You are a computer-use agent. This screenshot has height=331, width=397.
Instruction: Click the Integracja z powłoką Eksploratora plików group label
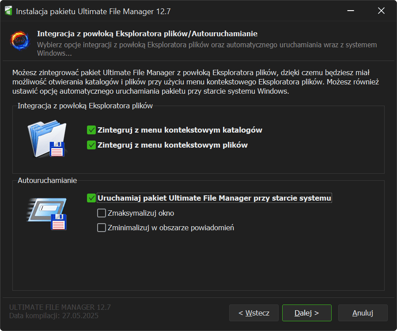85,106
